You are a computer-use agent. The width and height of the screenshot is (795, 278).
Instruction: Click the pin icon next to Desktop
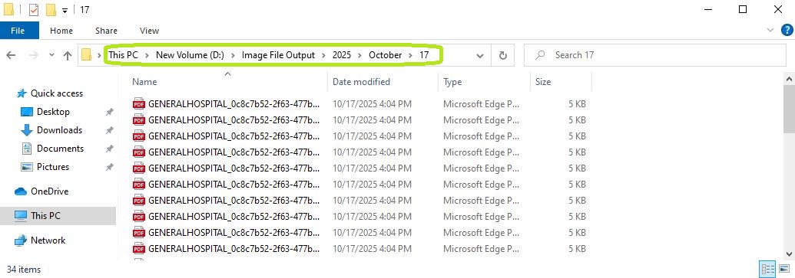(109, 113)
